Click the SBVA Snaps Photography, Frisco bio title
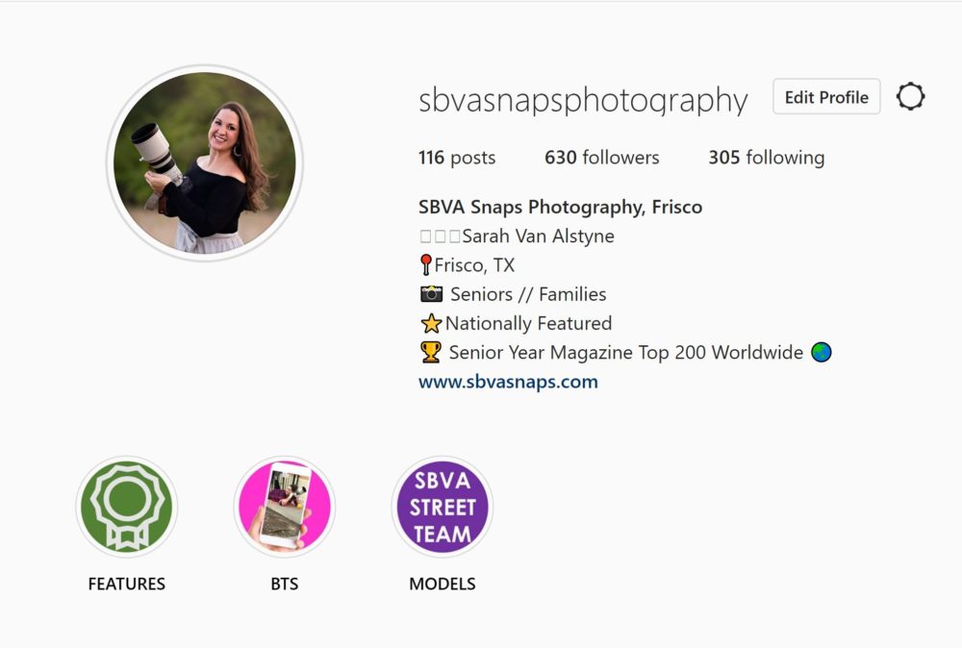Screen dimensions: 962x648 (x=560, y=208)
